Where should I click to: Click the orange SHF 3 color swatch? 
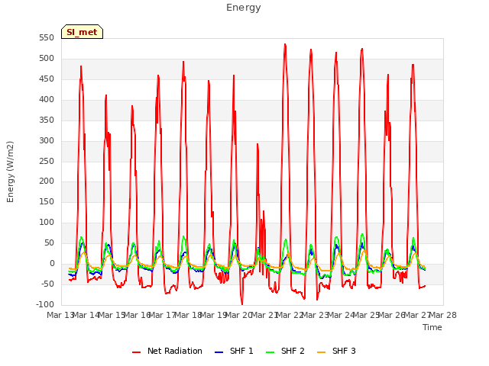click(321, 352)
